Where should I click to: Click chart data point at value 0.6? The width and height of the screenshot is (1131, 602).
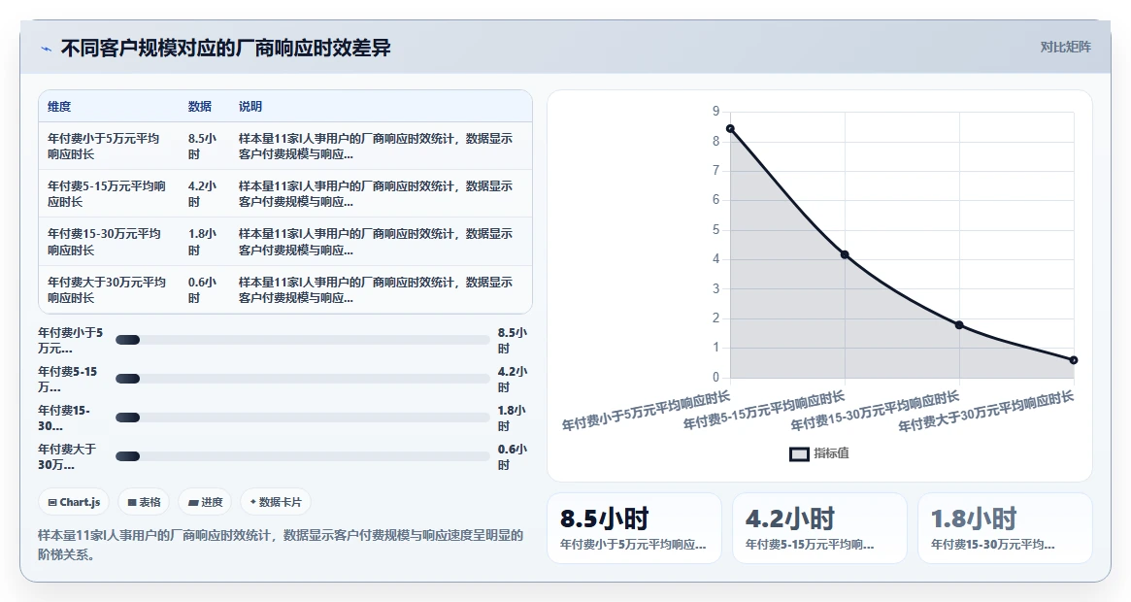point(1074,360)
